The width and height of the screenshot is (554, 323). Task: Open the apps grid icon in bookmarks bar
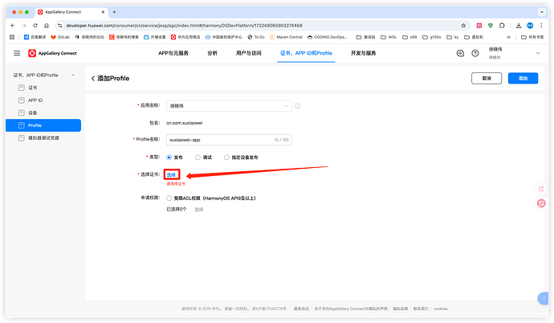12,37
